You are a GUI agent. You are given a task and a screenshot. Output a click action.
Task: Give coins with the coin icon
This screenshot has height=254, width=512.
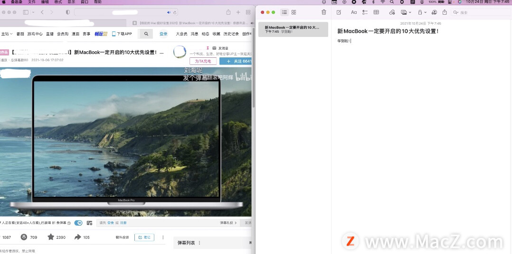[x=24, y=237]
